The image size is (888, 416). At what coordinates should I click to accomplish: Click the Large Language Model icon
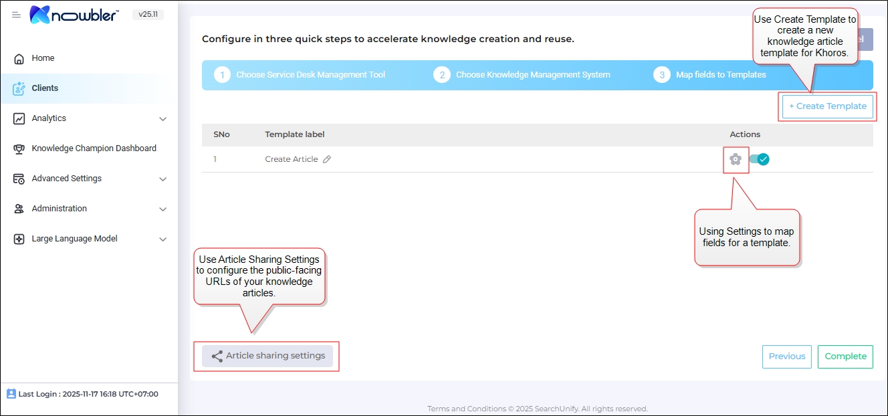click(19, 239)
